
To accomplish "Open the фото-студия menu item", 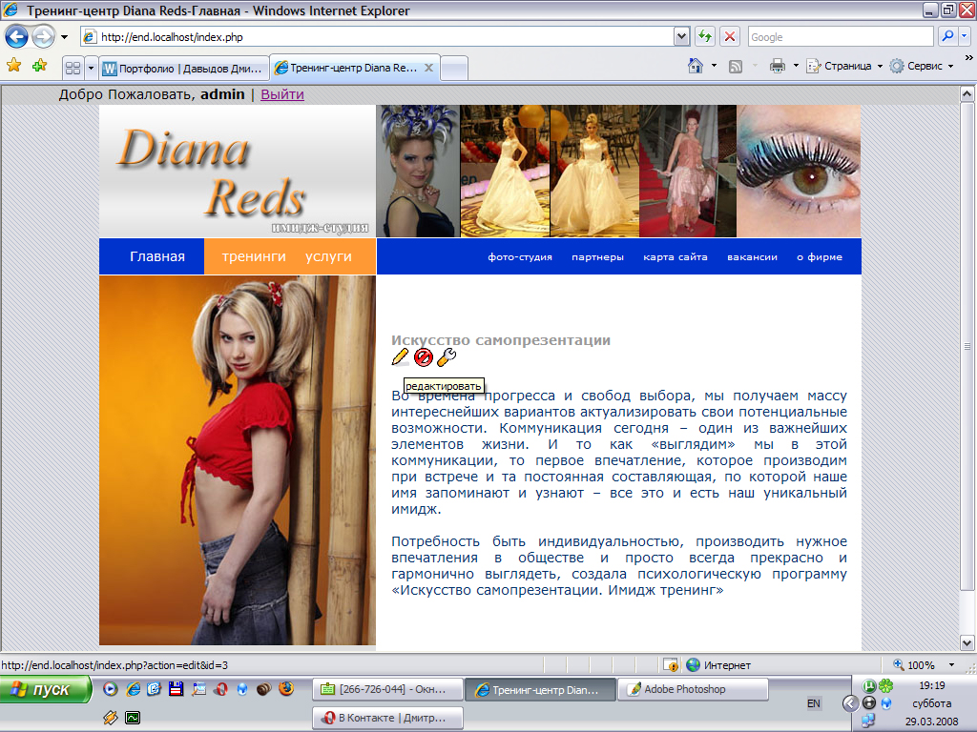I will [x=520, y=256].
